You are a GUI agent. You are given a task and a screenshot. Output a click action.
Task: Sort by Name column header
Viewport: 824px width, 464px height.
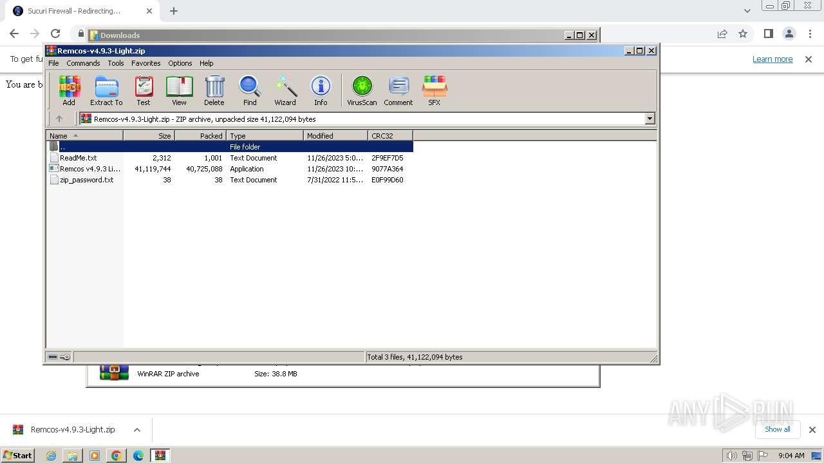pyautogui.click(x=84, y=136)
